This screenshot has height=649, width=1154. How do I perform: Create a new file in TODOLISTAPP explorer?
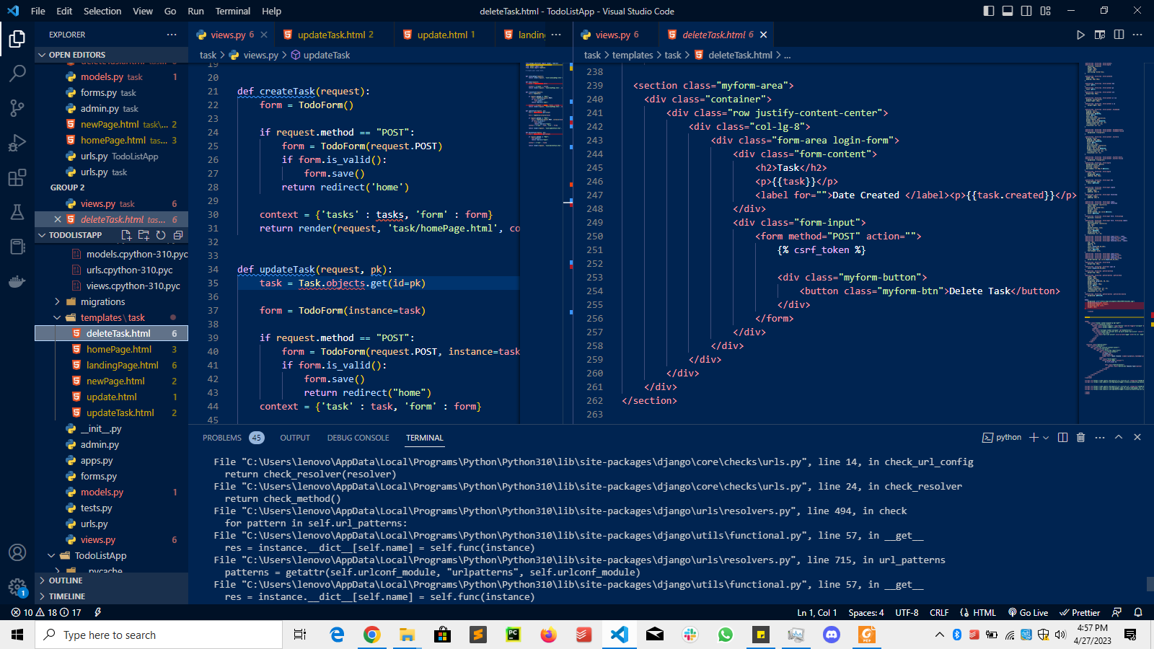[x=125, y=235]
